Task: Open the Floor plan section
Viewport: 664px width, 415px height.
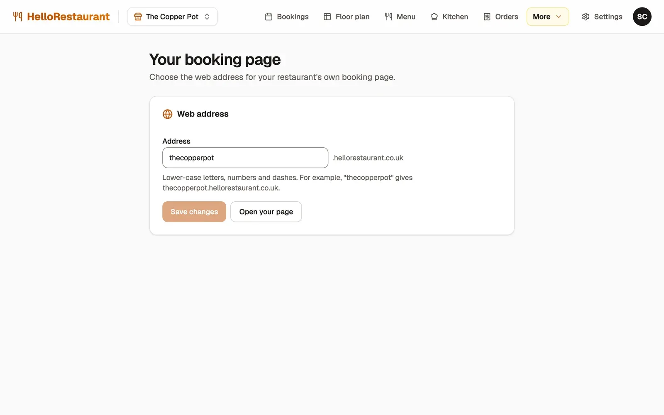Action: coord(347,17)
